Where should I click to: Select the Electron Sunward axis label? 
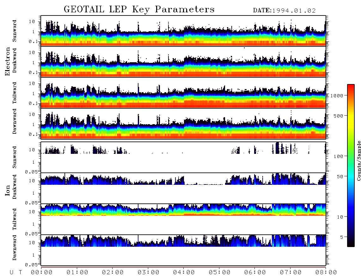click(15, 31)
